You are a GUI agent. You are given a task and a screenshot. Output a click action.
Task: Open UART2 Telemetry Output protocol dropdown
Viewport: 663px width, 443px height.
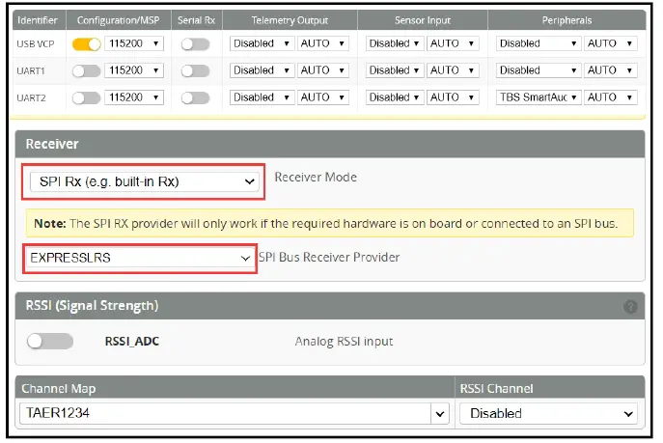pos(262,97)
